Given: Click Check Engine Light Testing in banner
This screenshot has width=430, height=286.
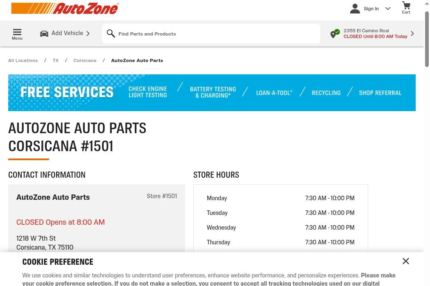Looking at the screenshot, I should coord(148,92).
